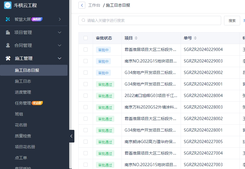The width and height of the screenshot is (245, 169).
Task: Sort the table by 项目 column
Action: [x=136, y=38]
